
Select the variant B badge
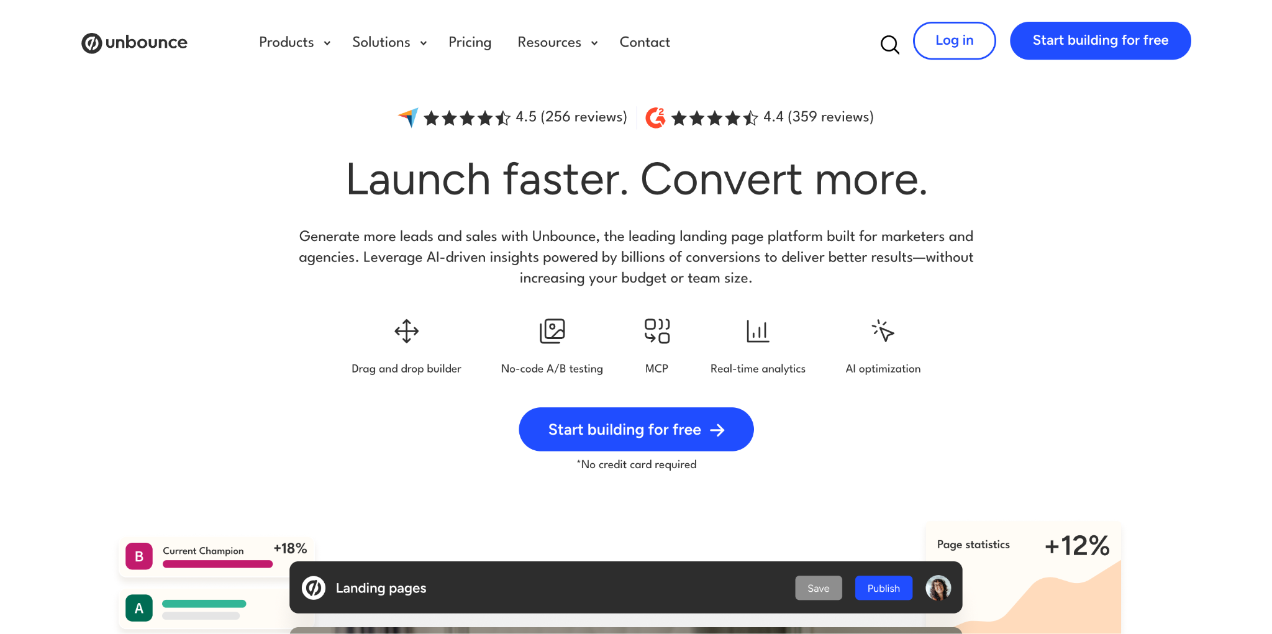[139, 556]
